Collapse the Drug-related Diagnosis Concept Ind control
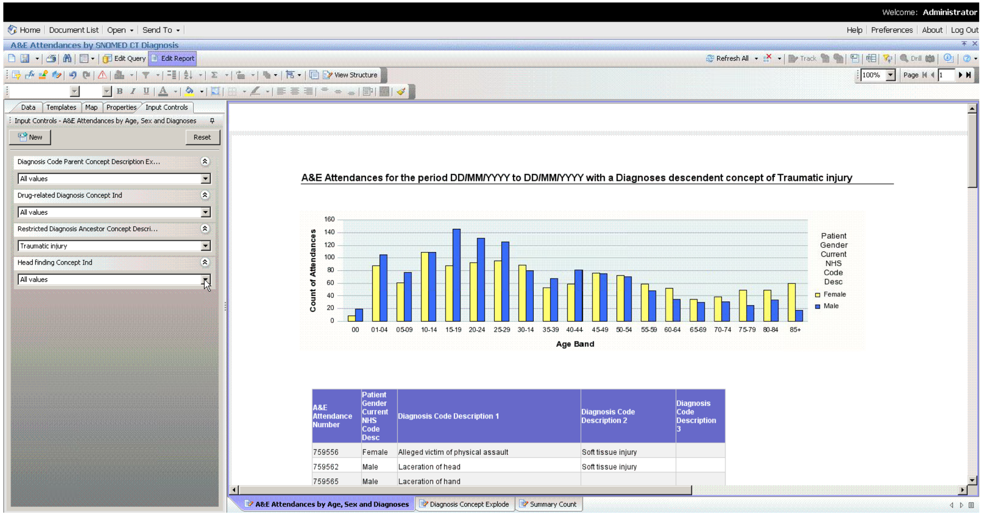This screenshot has height=518, width=984. pos(205,195)
